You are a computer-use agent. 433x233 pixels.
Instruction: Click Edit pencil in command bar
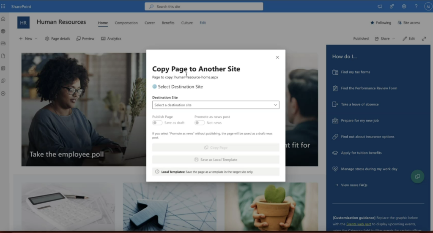coord(409,38)
